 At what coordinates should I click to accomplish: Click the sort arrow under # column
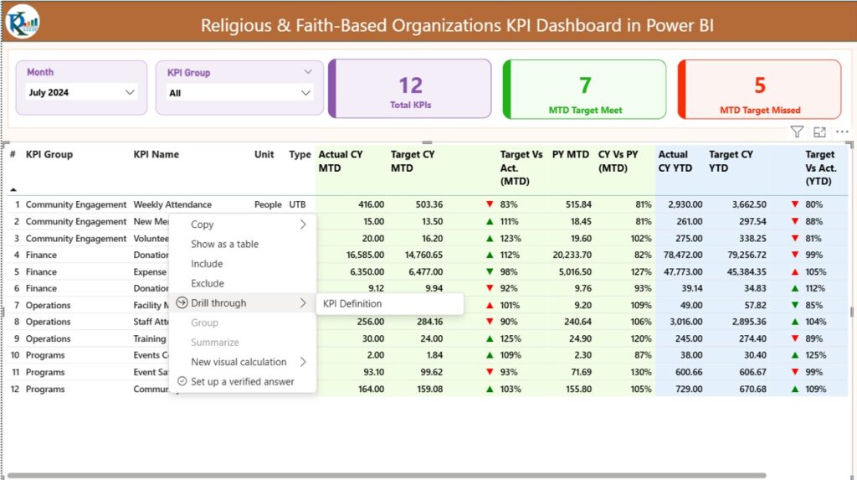tap(13, 189)
